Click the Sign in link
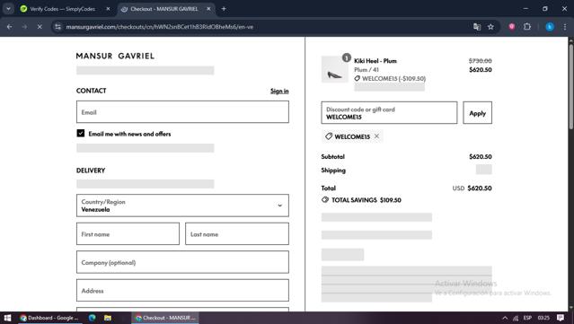 click(x=279, y=91)
